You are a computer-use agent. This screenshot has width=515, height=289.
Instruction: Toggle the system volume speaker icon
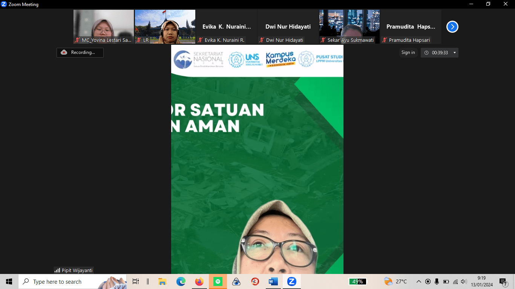464,281
